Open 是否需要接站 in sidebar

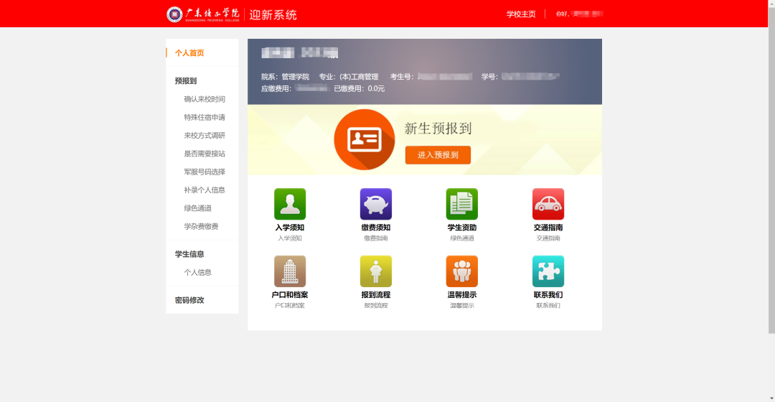pos(205,154)
